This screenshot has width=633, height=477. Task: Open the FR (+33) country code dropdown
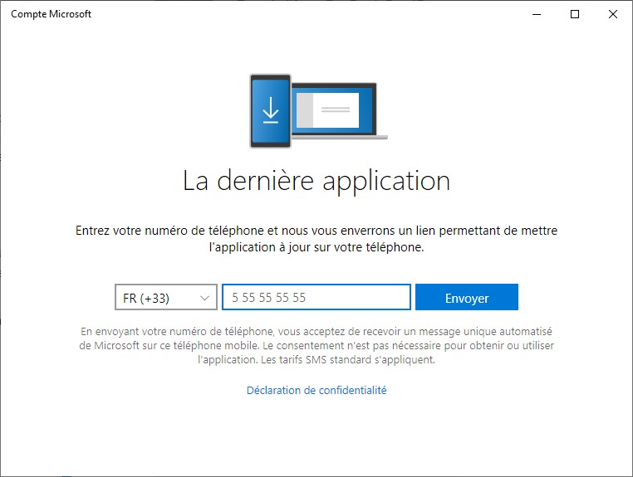tap(166, 297)
